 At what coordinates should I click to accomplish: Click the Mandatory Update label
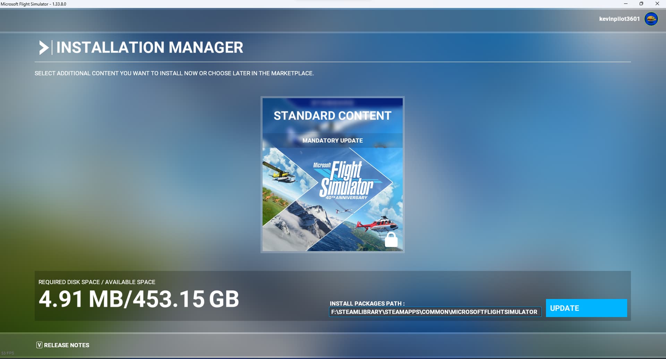[x=333, y=140]
